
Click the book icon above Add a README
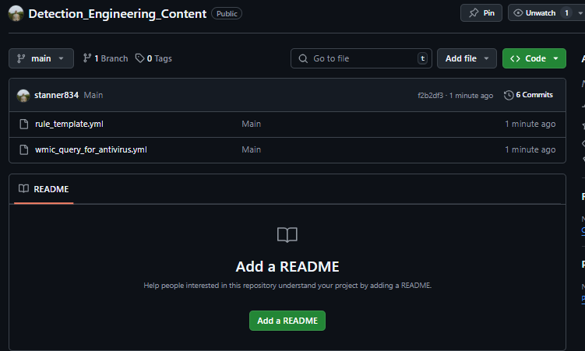click(x=287, y=235)
